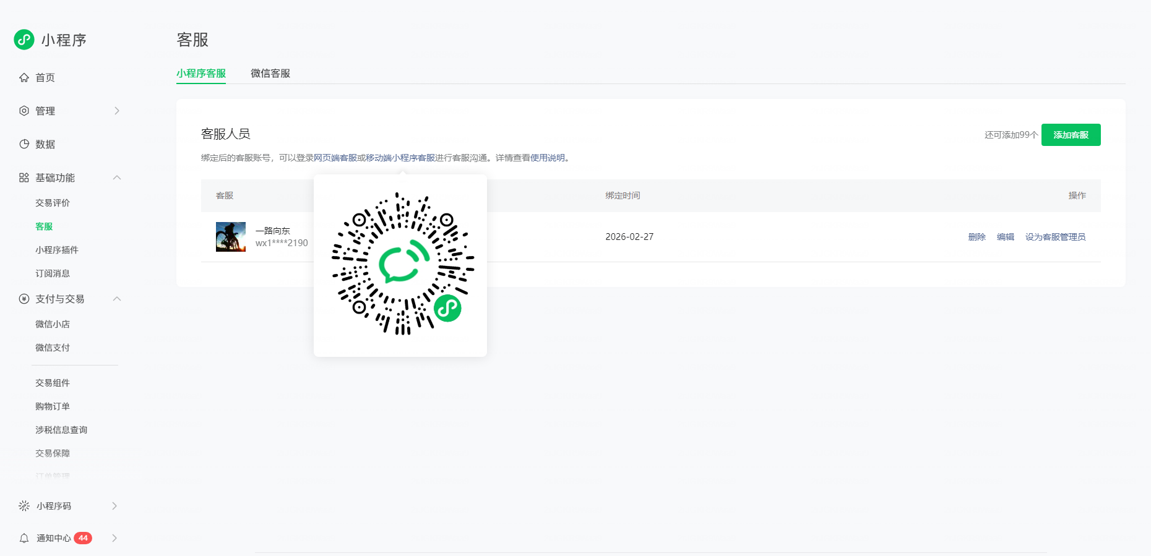Click the 2026-02-27 binding date
The width and height of the screenshot is (1151, 556).
click(x=629, y=237)
